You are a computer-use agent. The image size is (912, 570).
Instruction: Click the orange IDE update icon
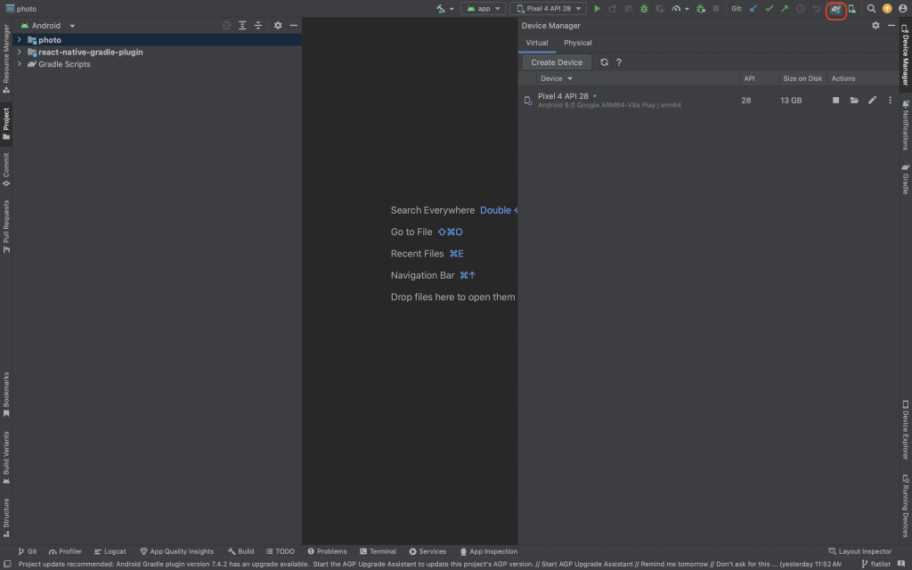887,9
